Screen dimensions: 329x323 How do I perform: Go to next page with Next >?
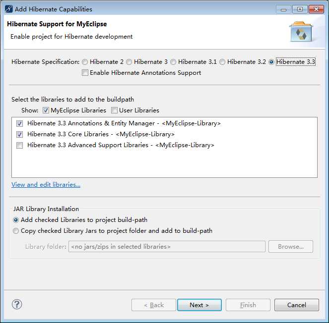pyautogui.click(x=199, y=305)
